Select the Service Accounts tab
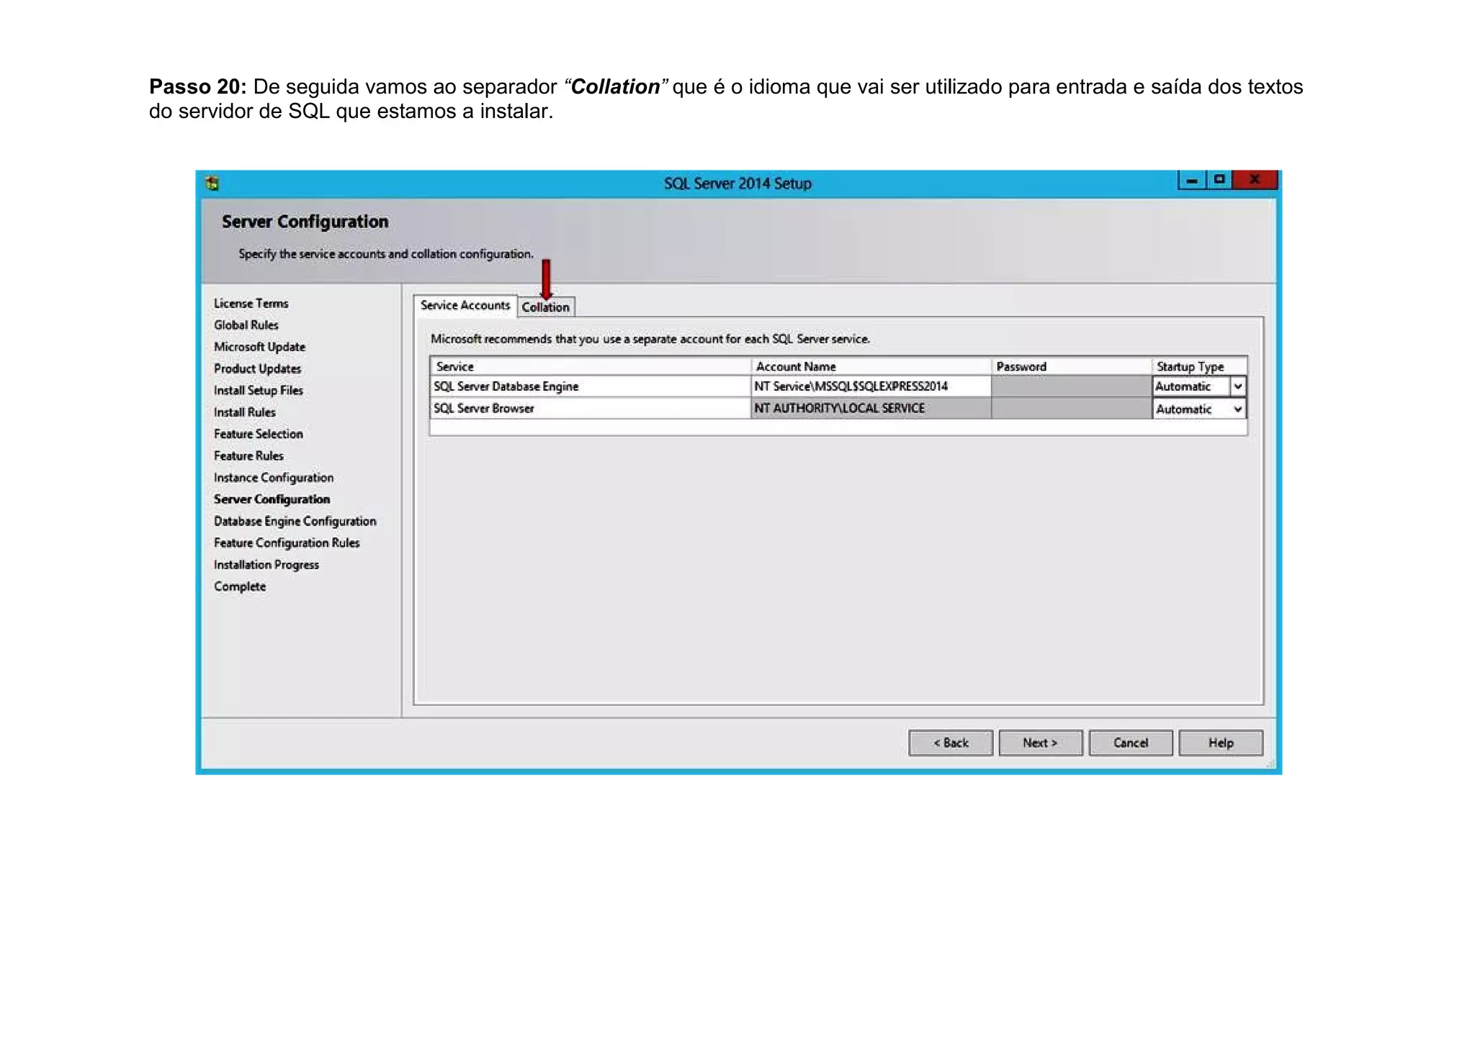 pyautogui.click(x=465, y=305)
